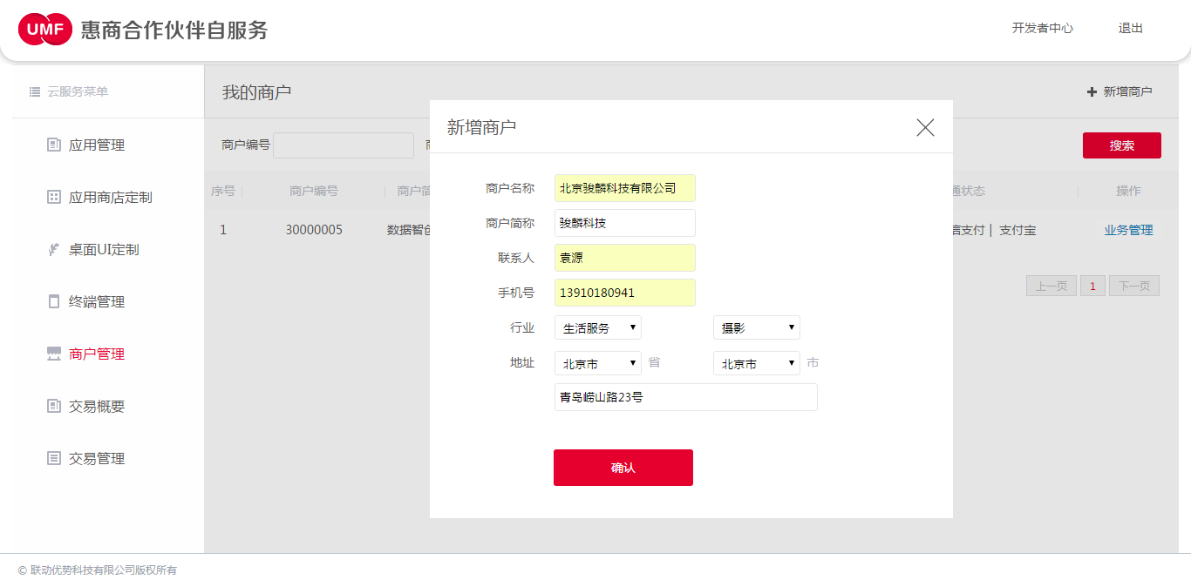This screenshot has width=1191, height=580.
Task: Close the 新增商户 dialog with X
Action: 925,127
